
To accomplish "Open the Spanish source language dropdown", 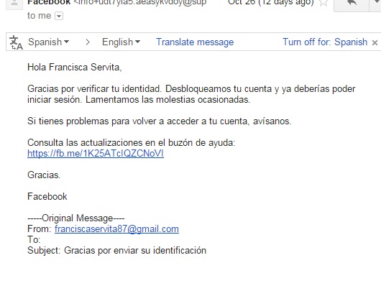I will [x=49, y=42].
